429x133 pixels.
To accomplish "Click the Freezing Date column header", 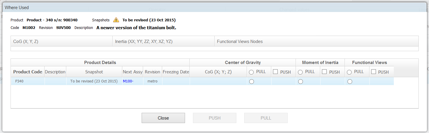I will 176,72.
